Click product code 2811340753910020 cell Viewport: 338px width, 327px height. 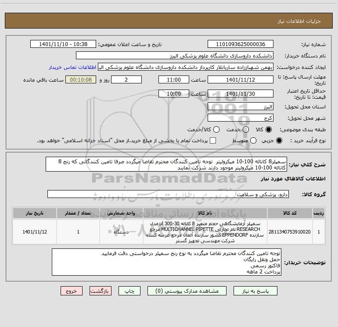pyautogui.click(x=290, y=232)
